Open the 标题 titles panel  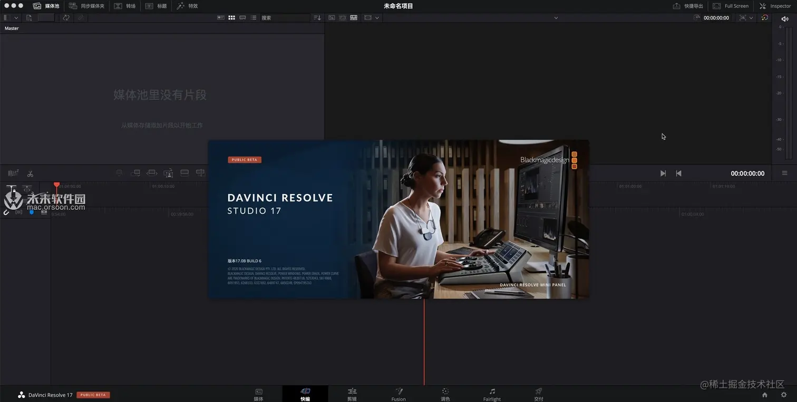coord(155,6)
